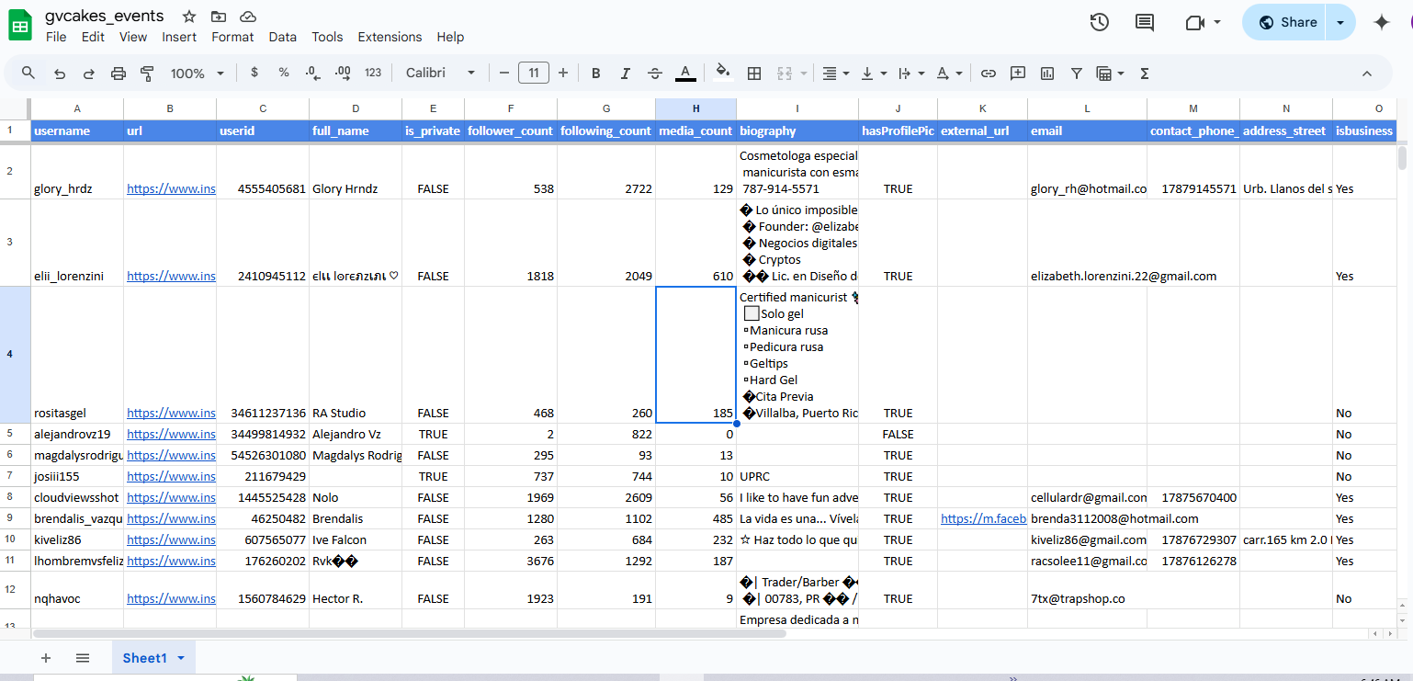The image size is (1413, 681).
Task: Open text wrapping dropdown
Action: tap(910, 73)
